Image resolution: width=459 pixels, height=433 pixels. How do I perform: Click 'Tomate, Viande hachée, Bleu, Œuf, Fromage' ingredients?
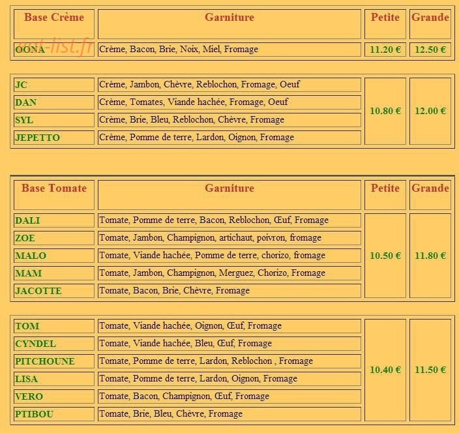[186, 343]
